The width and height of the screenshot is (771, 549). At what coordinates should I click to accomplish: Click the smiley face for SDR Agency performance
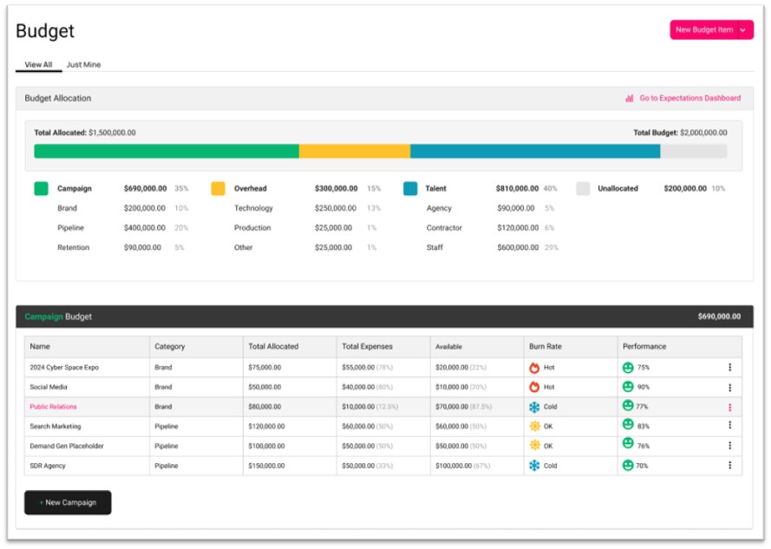[x=628, y=465]
